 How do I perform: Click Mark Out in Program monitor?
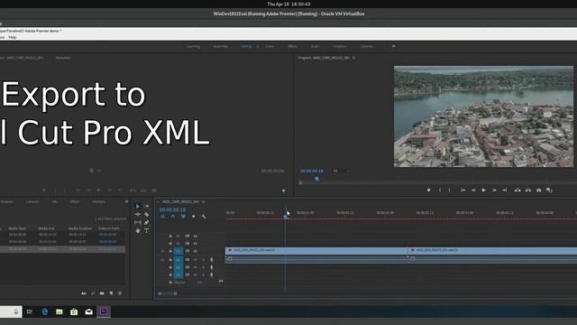(x=449, y=190)
